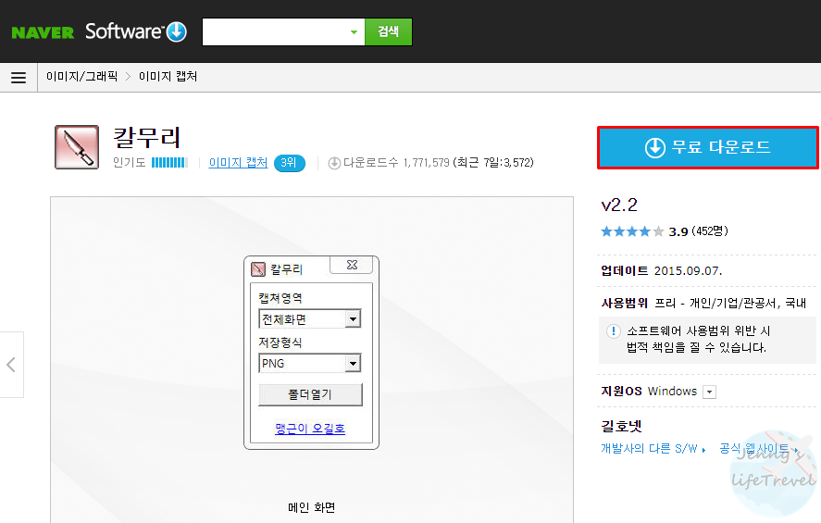Expand the search box dropdown arrow
This screenshot has width=821, height=523.
click(x=354, y=31)
